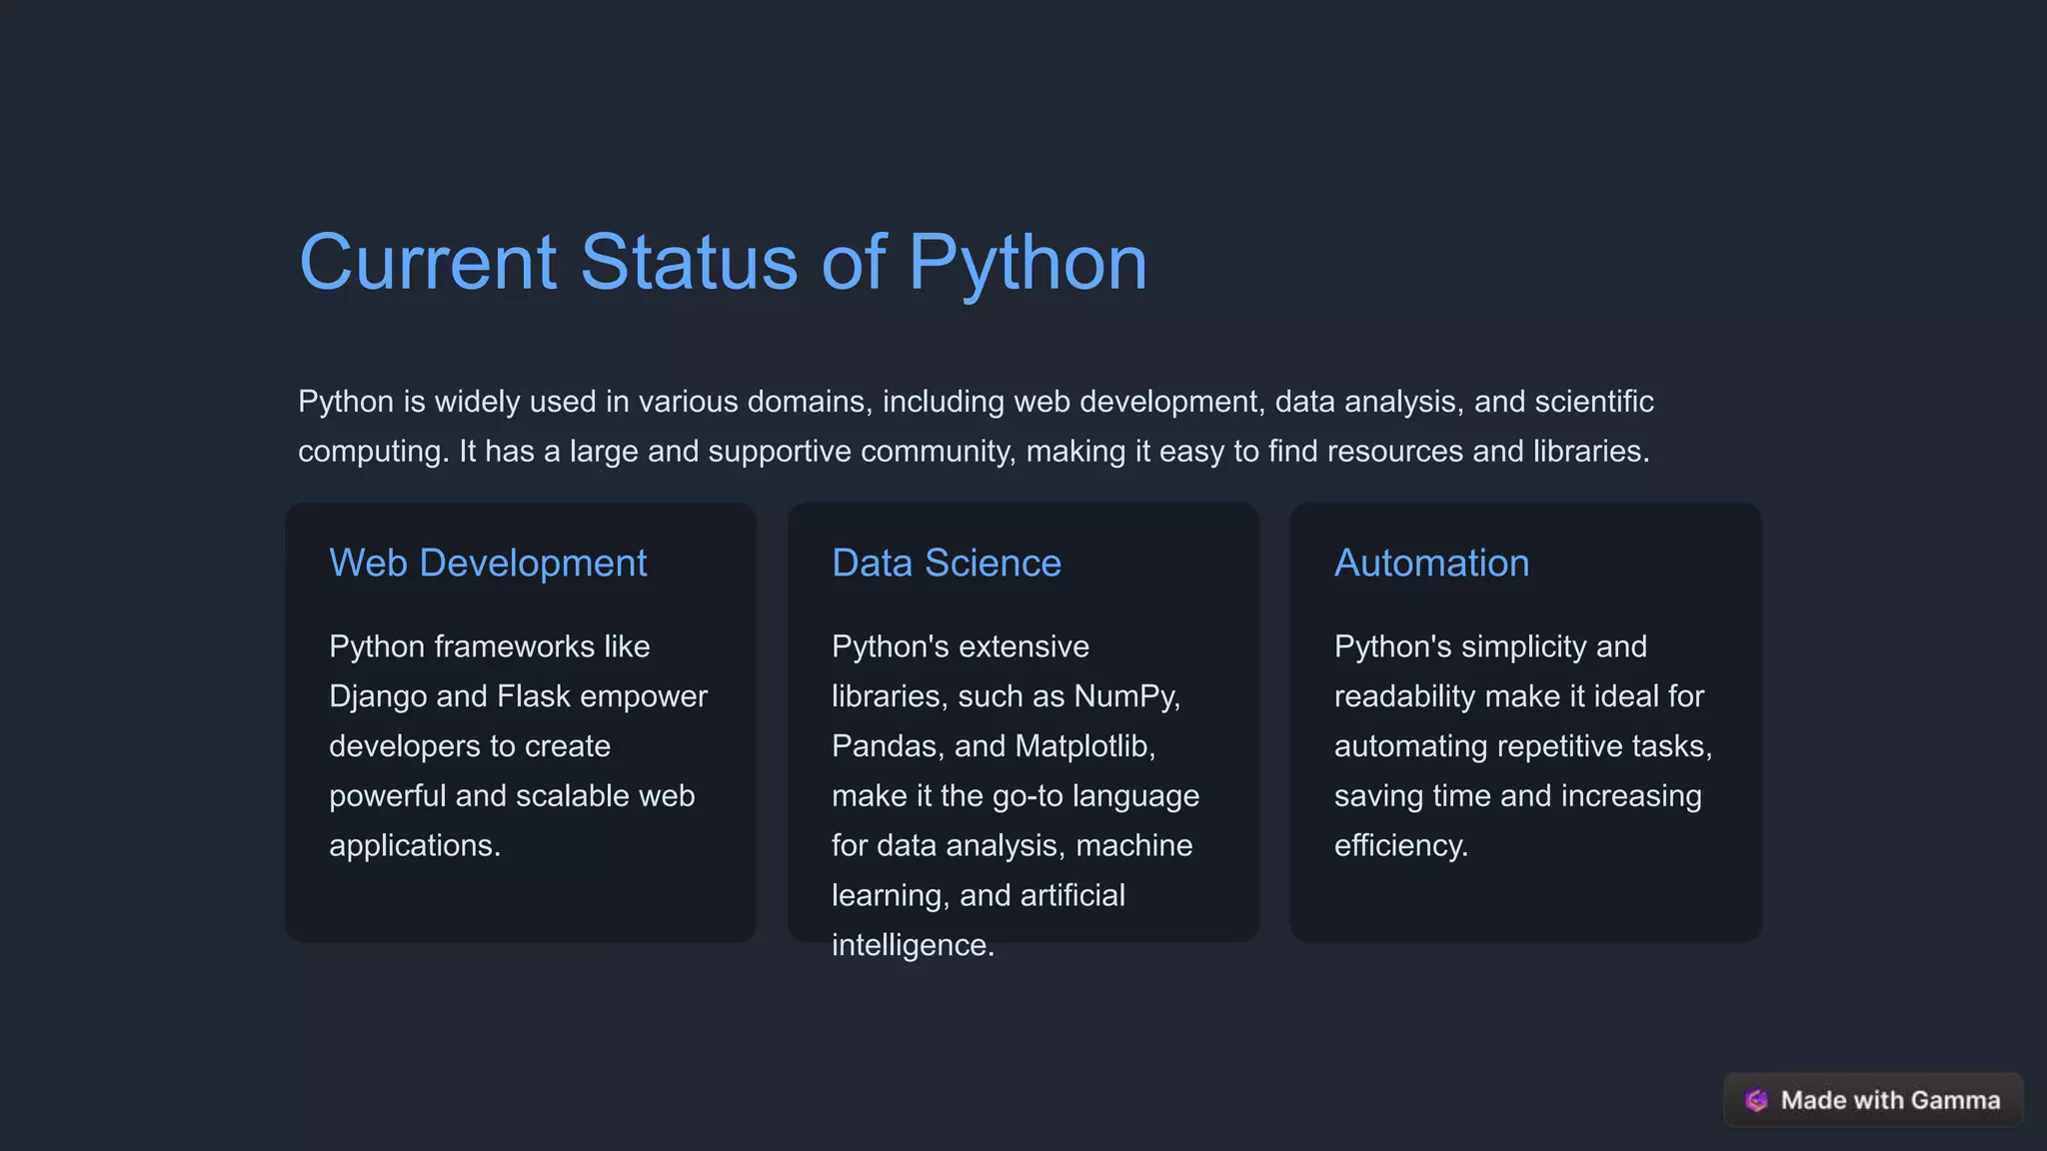Select the Data Science card heading
This screenshot has width=2047, height=1151.
click(946, 564)
